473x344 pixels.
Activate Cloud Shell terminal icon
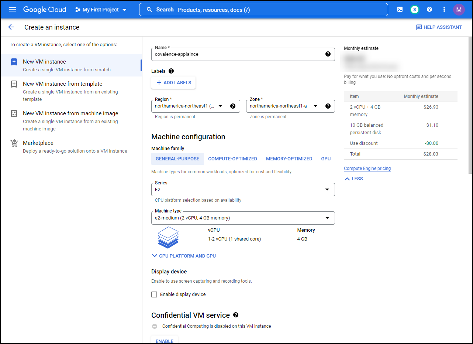pyautogui.click(x=400, y=10)
